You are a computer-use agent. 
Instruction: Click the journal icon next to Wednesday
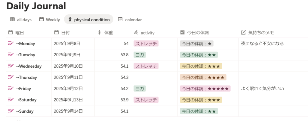coord(11,66)
